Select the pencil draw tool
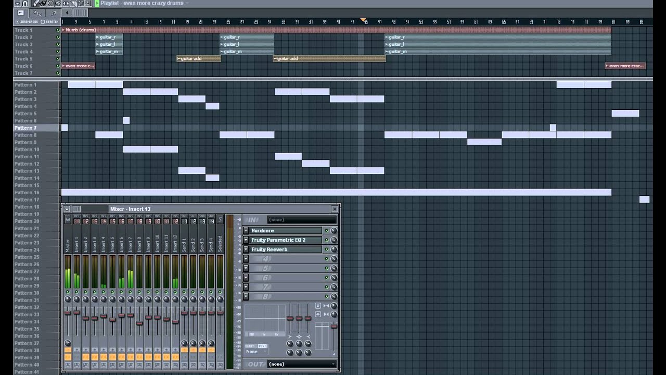Image resolution: width=666 pixels, height=375 pixels. pyautogui.click(x=36, y=3)
